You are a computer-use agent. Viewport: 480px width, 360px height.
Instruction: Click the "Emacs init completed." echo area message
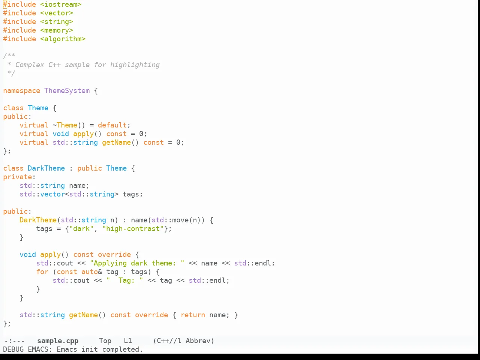click(x=100, y=349)
